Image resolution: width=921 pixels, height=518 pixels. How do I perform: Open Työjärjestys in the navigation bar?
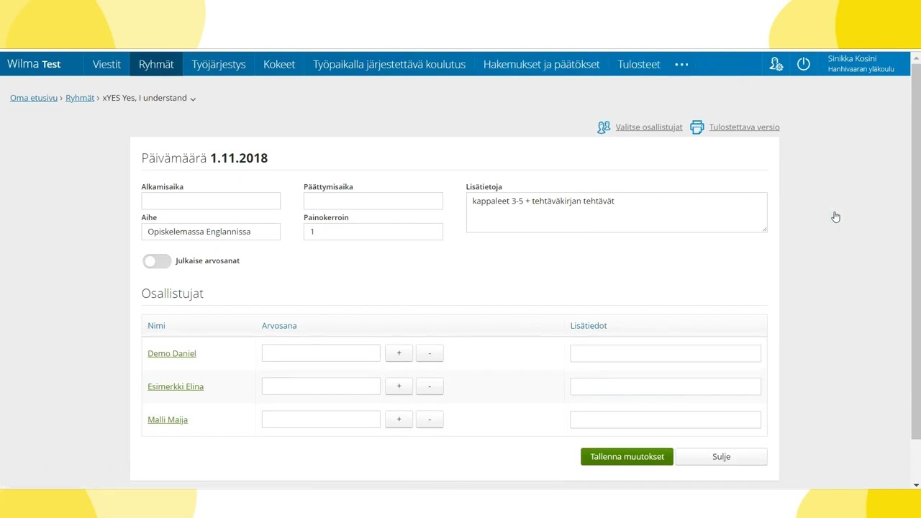point(219,64)
